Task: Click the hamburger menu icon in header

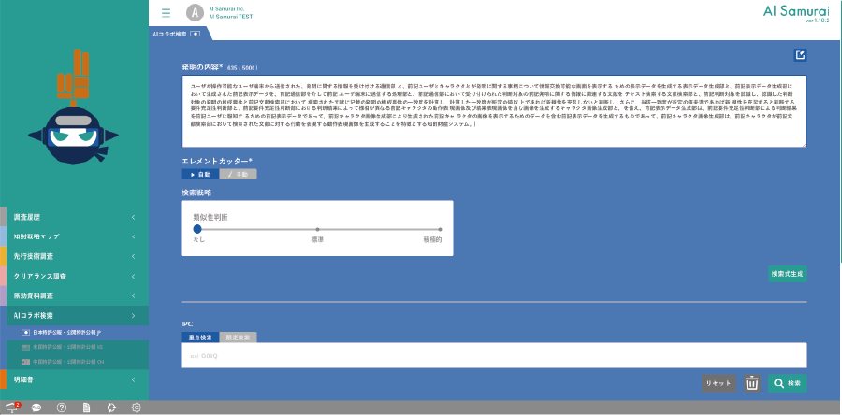Action: (x=166, y=13)
